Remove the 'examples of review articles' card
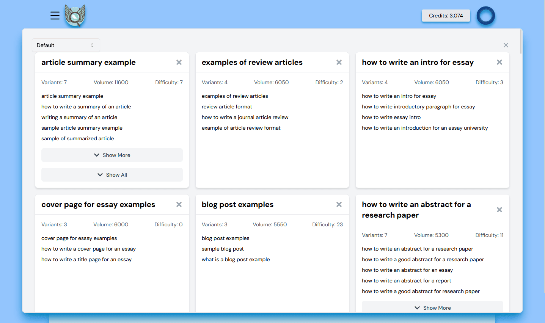The image size is (545, 323). pos(339,62)
